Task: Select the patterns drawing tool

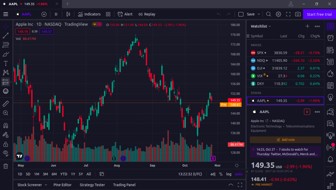Action: pyautogui.click(x=6, y=72)
